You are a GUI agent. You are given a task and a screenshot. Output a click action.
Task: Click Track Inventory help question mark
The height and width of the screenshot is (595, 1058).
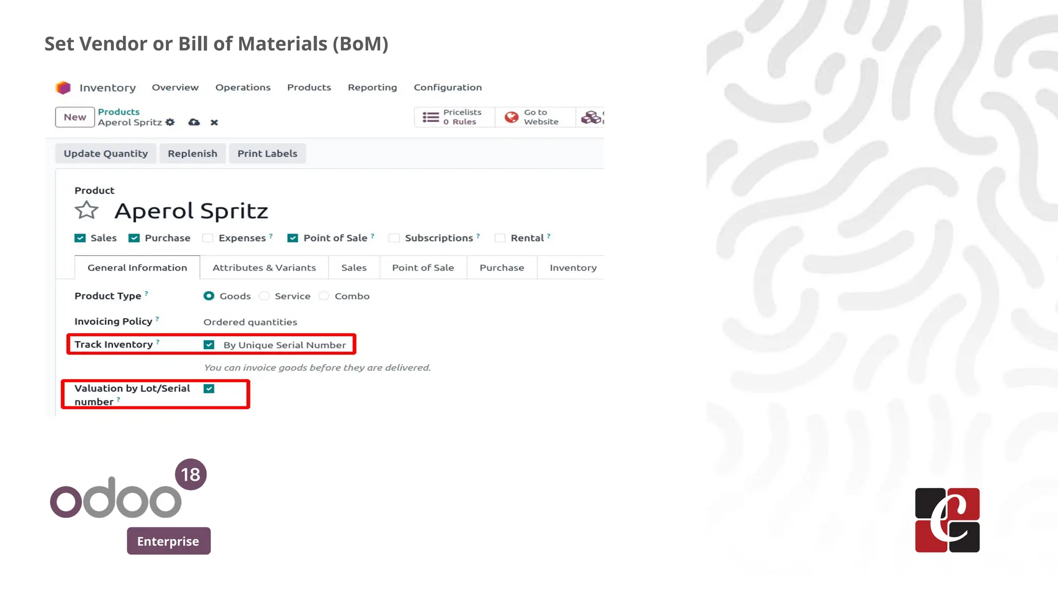coord(158,342)
